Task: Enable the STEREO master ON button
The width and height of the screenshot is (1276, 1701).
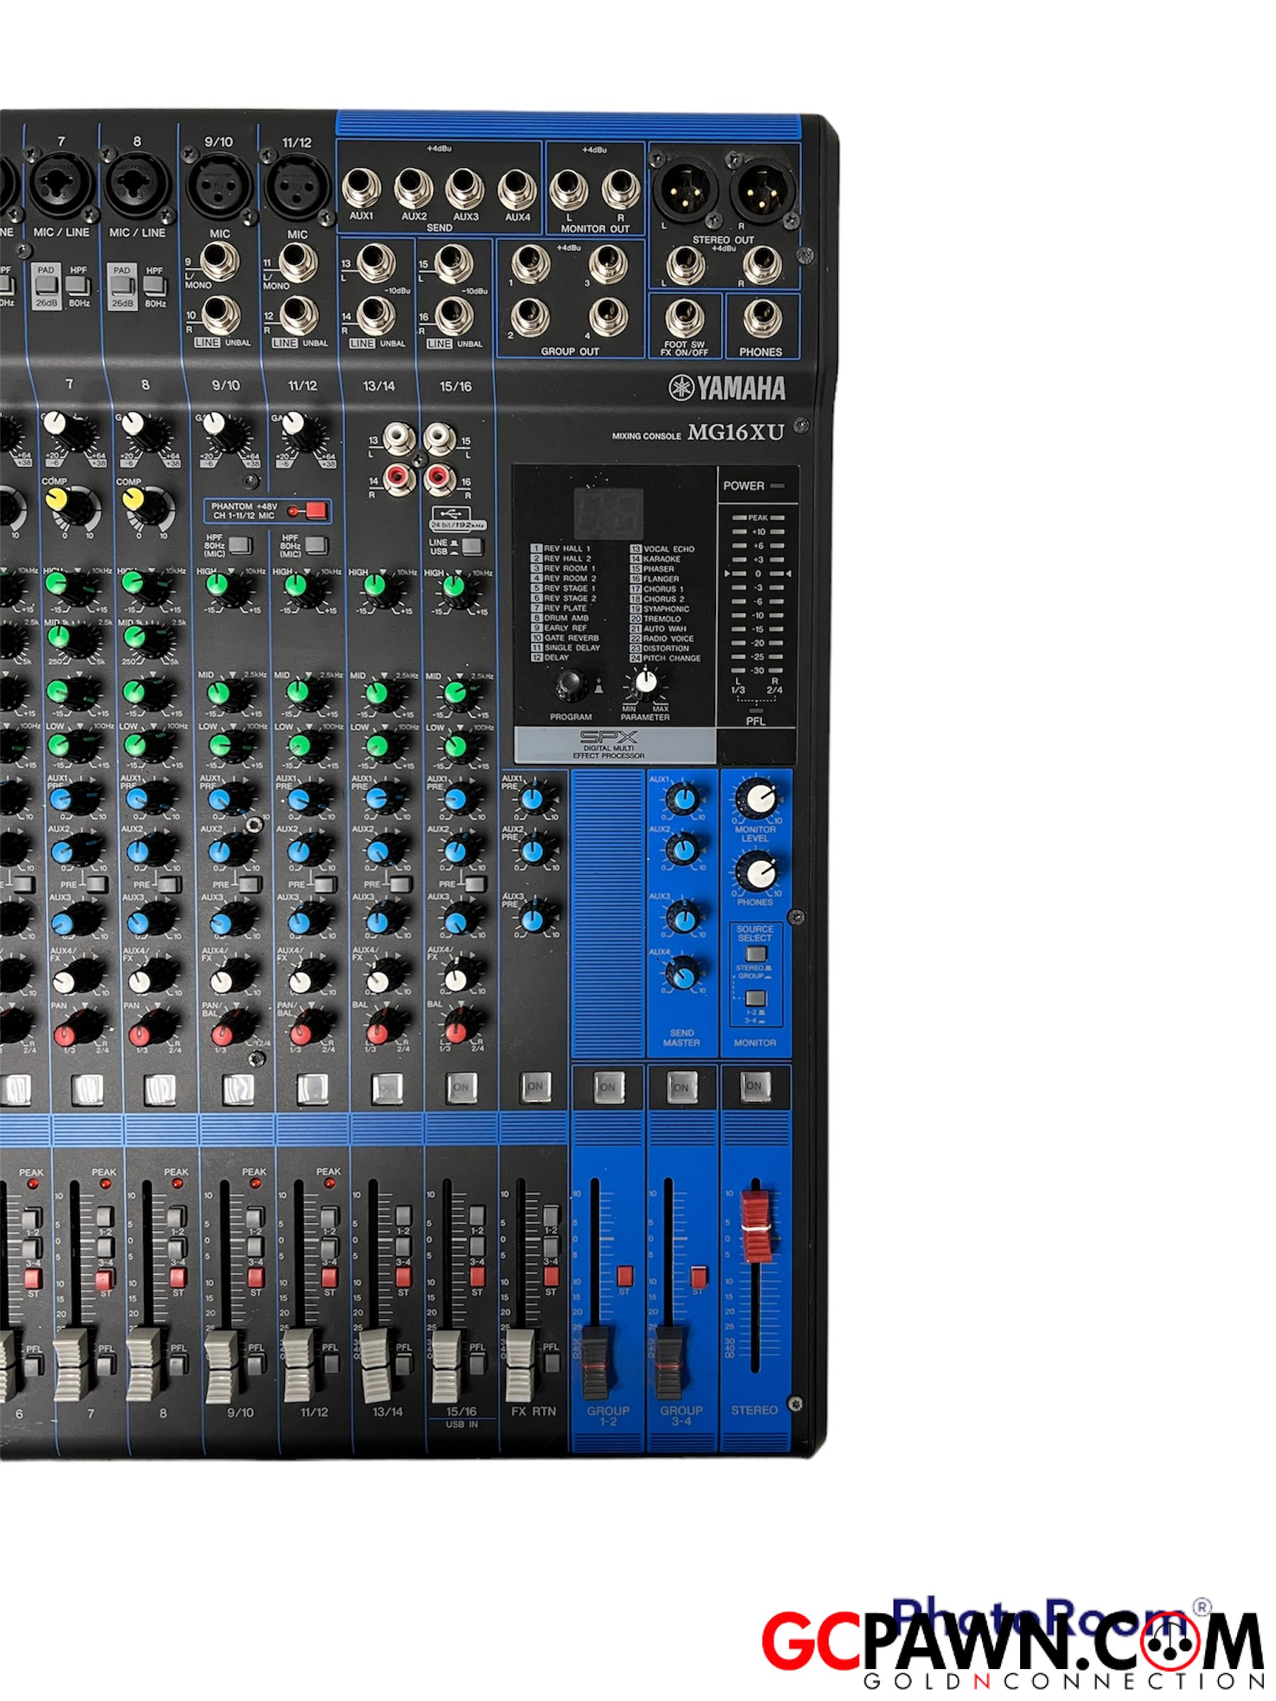Action: pyautogui.click(x=754, y=1086)
